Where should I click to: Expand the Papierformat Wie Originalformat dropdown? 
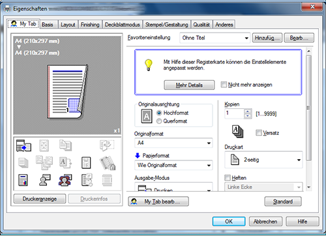tap(173, 165)
